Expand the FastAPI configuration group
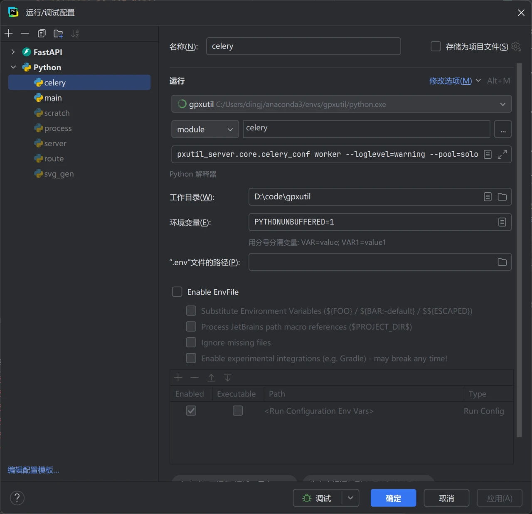Image resolution: width=532 pixels, height=514 pixels. click(13, 52)
